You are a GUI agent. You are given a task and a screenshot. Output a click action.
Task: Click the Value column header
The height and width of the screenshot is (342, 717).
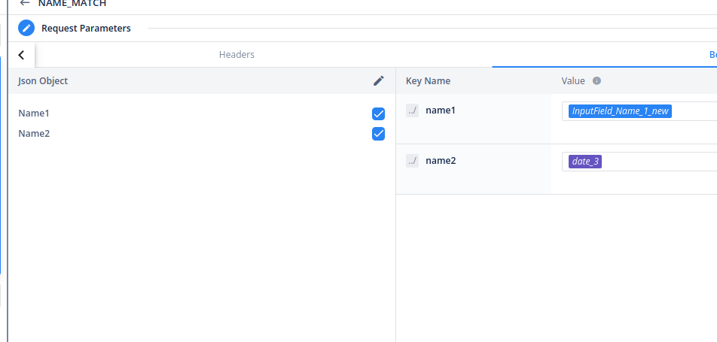coord(574,81)
